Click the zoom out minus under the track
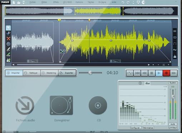This screenshot has width=182, height=133. (x=158, y=65)
